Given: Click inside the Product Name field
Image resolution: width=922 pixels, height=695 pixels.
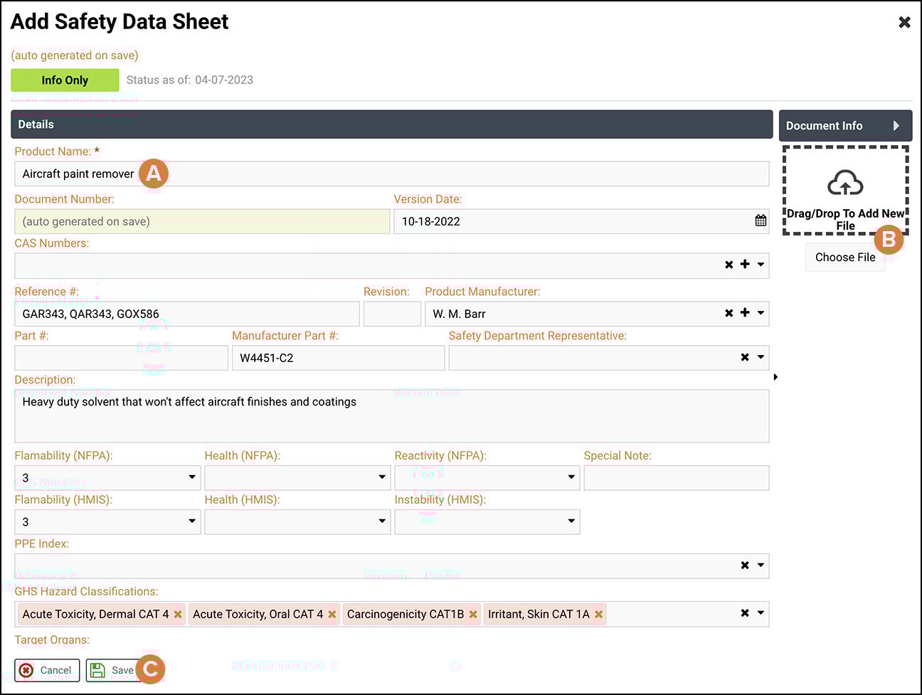Looking at the screenshot, I should point(285,174).
